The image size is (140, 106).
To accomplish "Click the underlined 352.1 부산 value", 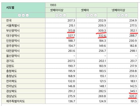I will pos(133,31).
